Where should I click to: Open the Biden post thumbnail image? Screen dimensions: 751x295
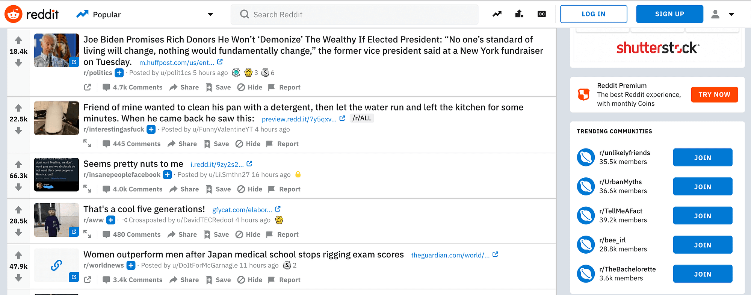pyautogui.click(x=56, y=50)
